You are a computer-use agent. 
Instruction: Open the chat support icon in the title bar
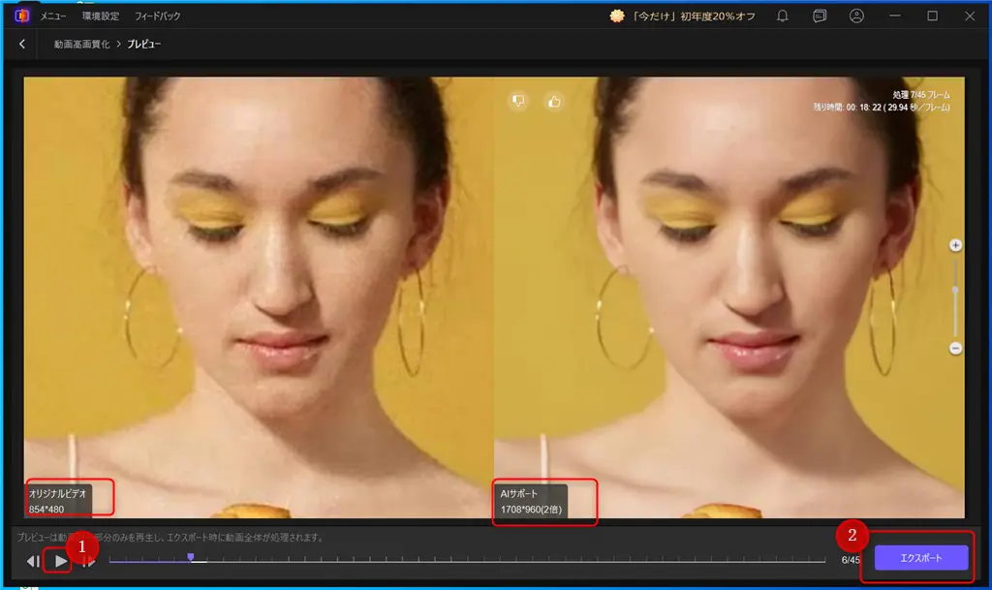pyautogui.click(x=819, y=16)
